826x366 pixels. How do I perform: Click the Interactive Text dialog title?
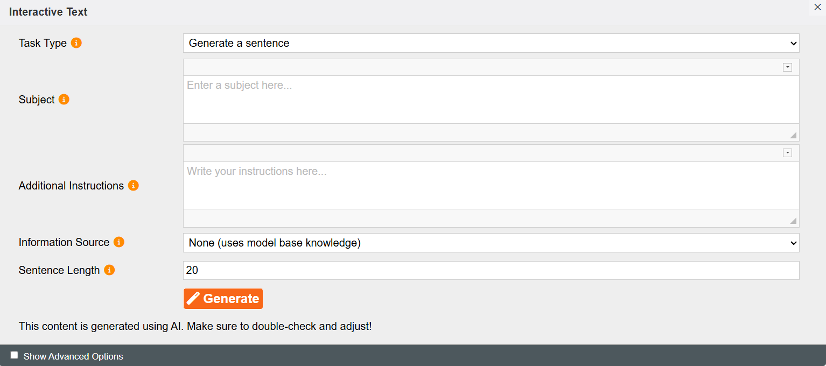point(48,12)
